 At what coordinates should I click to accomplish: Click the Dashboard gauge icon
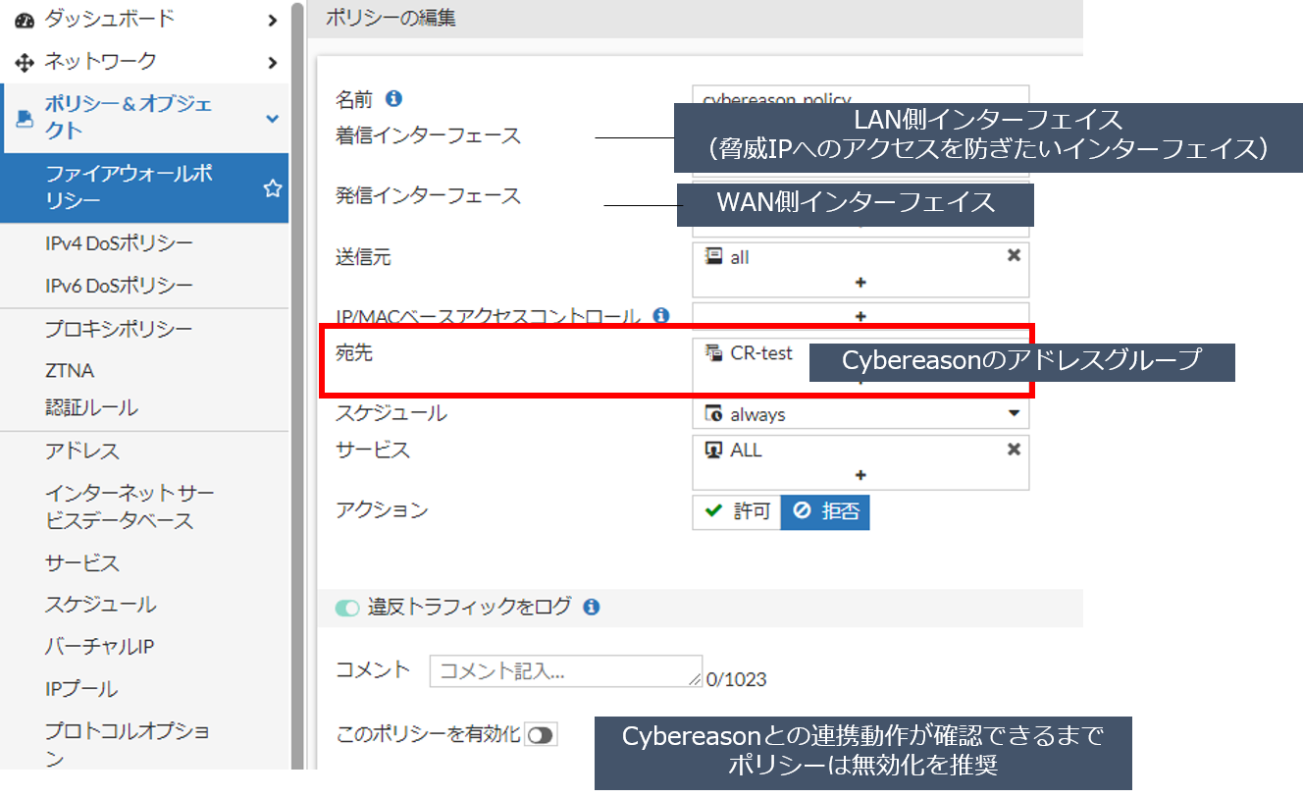pos(25,19)
